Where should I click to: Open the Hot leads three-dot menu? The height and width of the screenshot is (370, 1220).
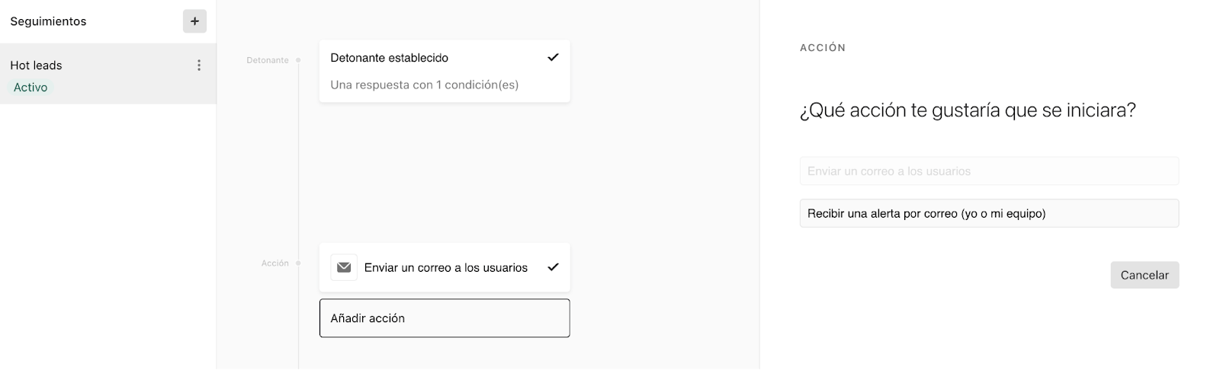click(x=199, y=65)
